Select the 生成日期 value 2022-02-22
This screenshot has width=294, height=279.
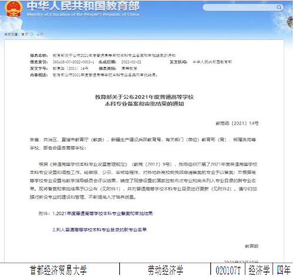[x=131, y=62]
